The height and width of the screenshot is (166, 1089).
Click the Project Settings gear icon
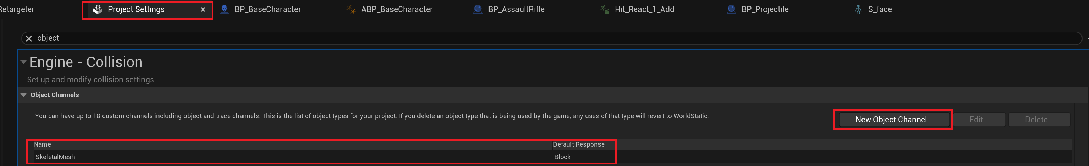(x=98, y=9)
